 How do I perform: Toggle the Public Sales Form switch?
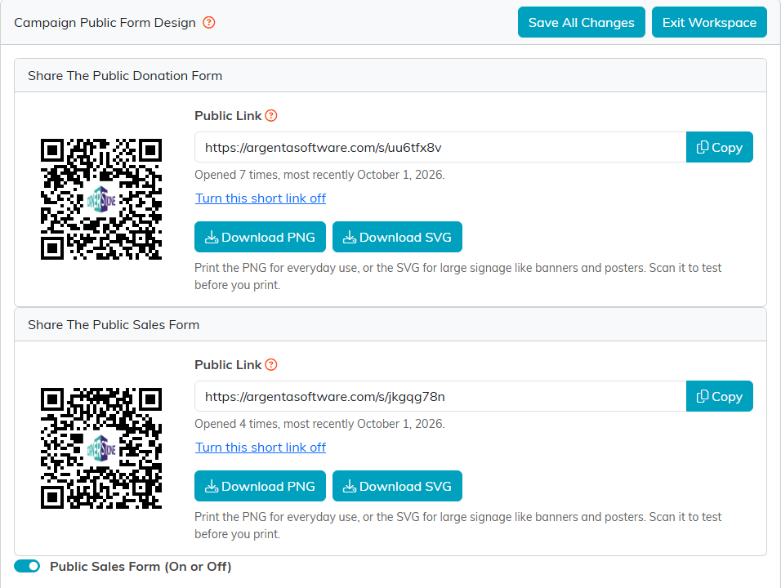(x=27, y=566)
